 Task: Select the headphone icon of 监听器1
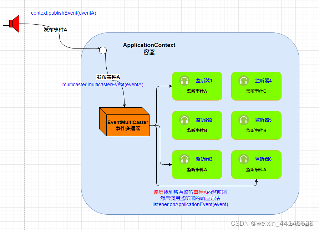184,81
